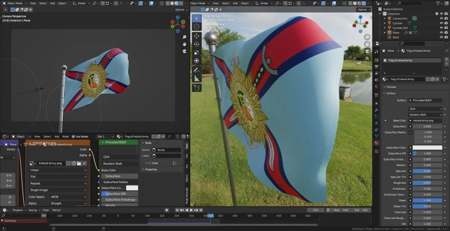Click pan hand icon in right viewport
The width and height of the screenshot is (450, 231).
[367, 44]
